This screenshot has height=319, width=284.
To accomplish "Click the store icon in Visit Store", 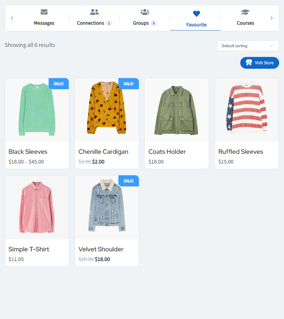I will click(x=249, y=62).
